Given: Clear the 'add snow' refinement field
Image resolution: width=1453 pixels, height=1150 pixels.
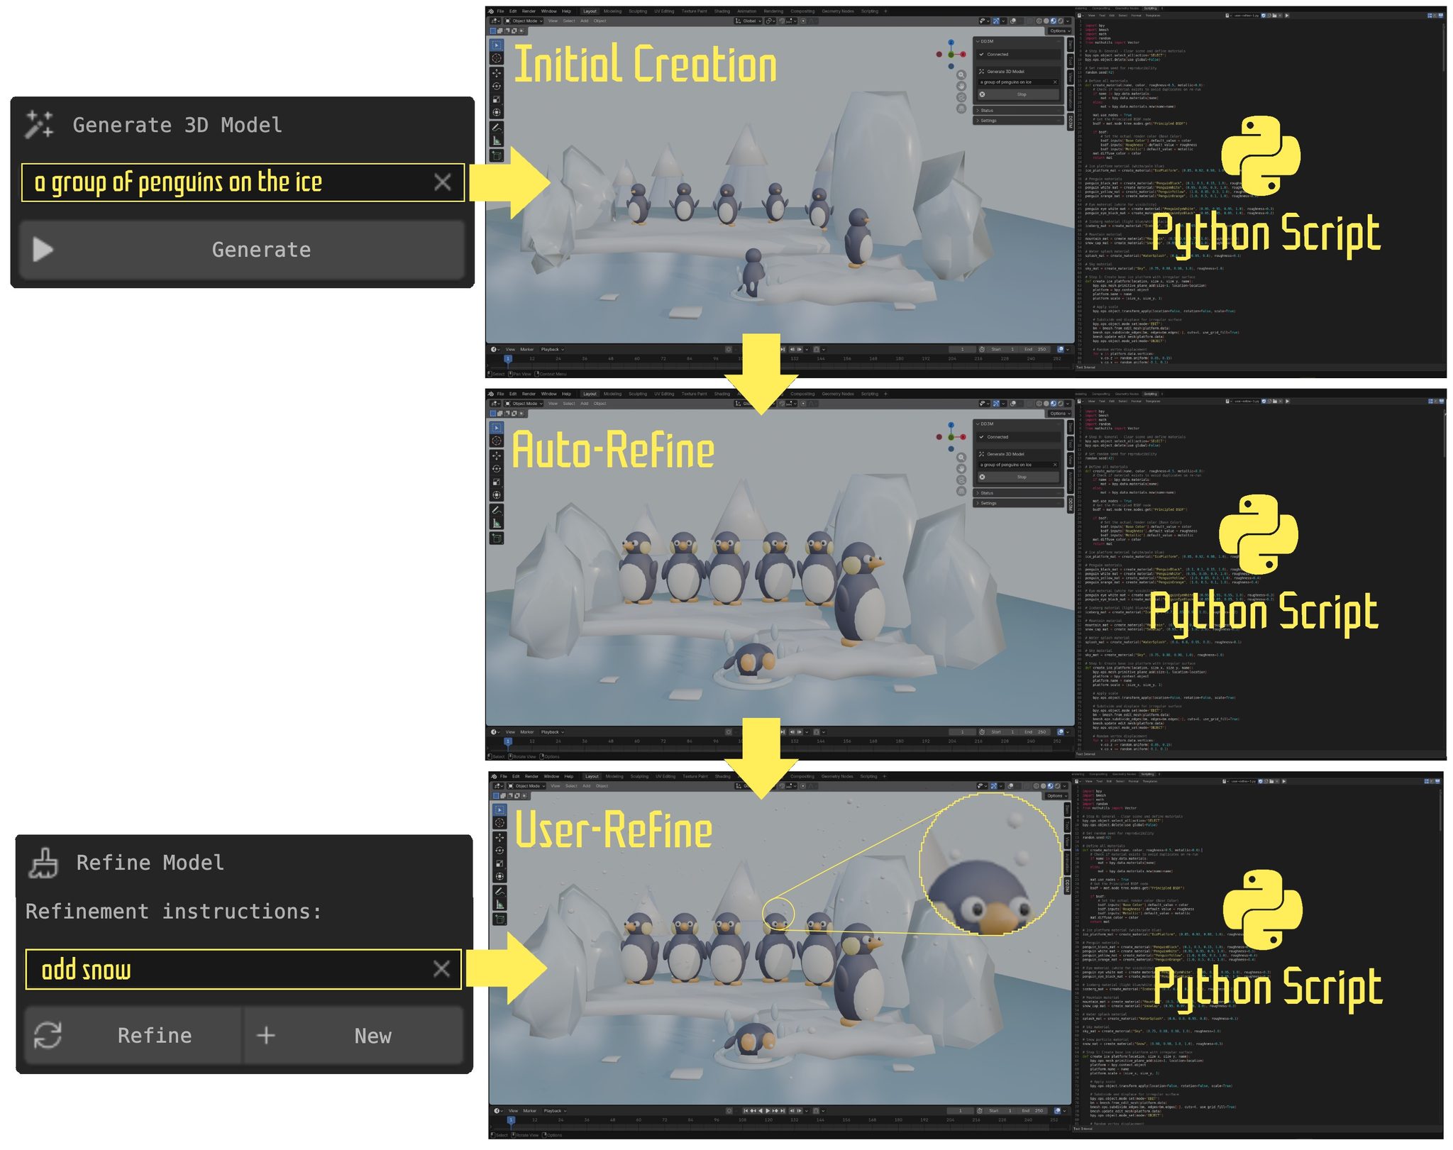Looking at the screenshot, I should tap(441, 969).
